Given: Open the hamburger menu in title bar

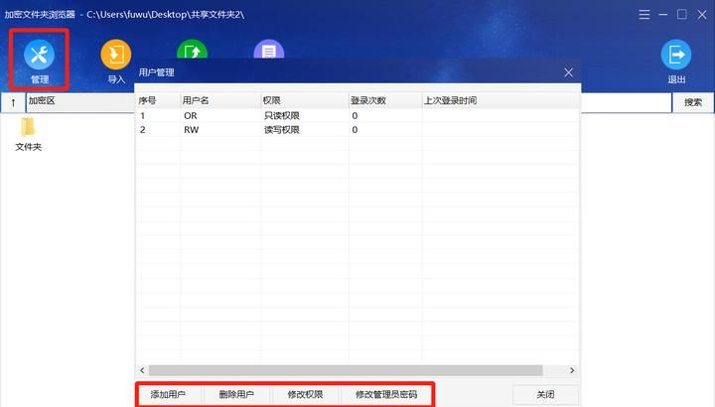Looking at the screenshot, I should (x=644, y=15).
